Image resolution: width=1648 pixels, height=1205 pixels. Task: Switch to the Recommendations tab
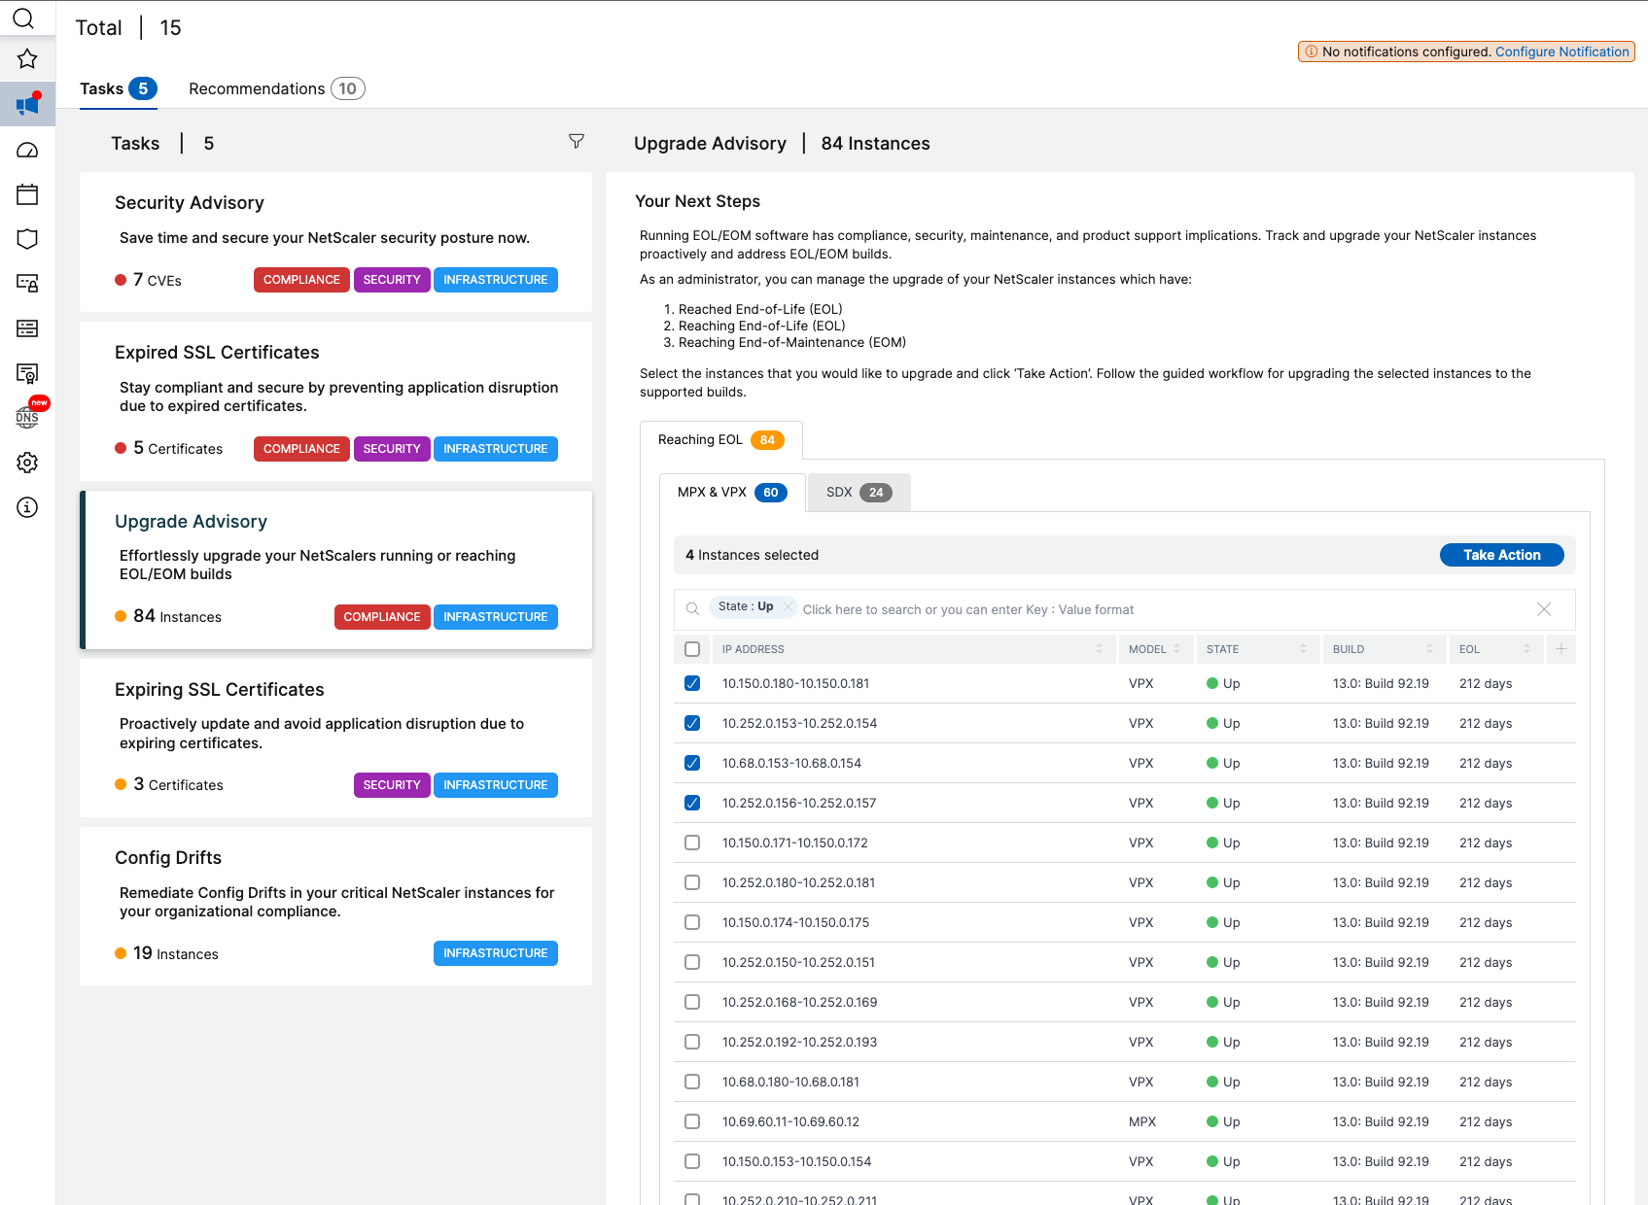pos(276,88)
